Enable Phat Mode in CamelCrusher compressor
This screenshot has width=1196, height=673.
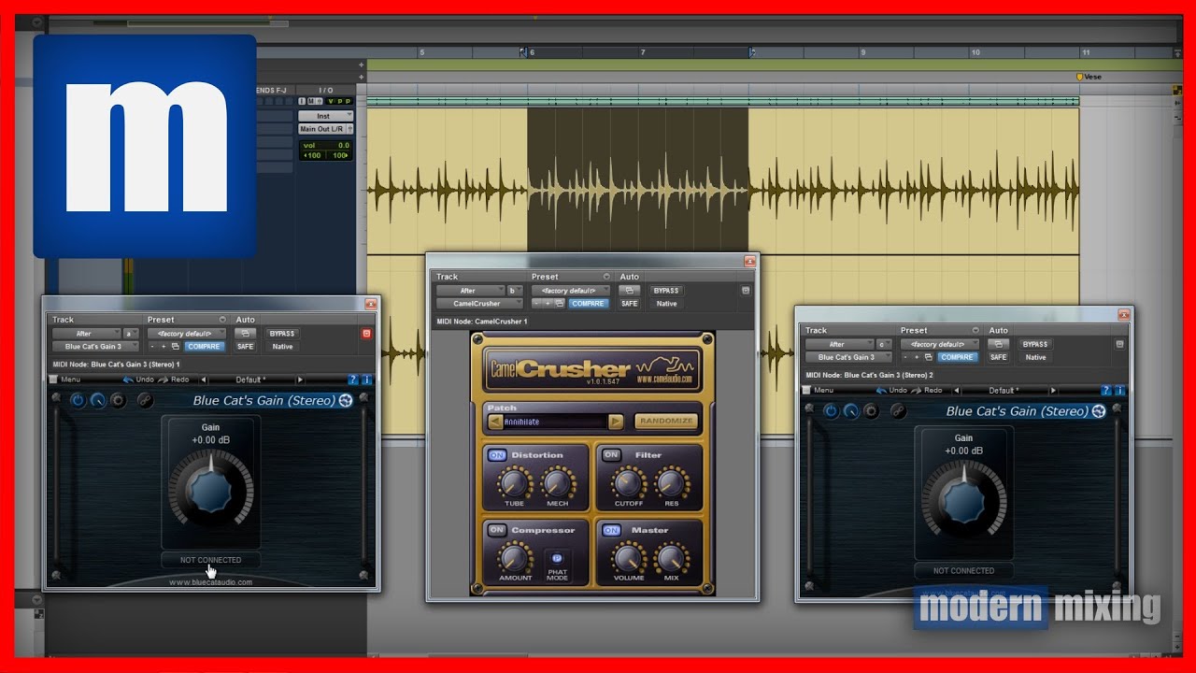click(558, 559)
